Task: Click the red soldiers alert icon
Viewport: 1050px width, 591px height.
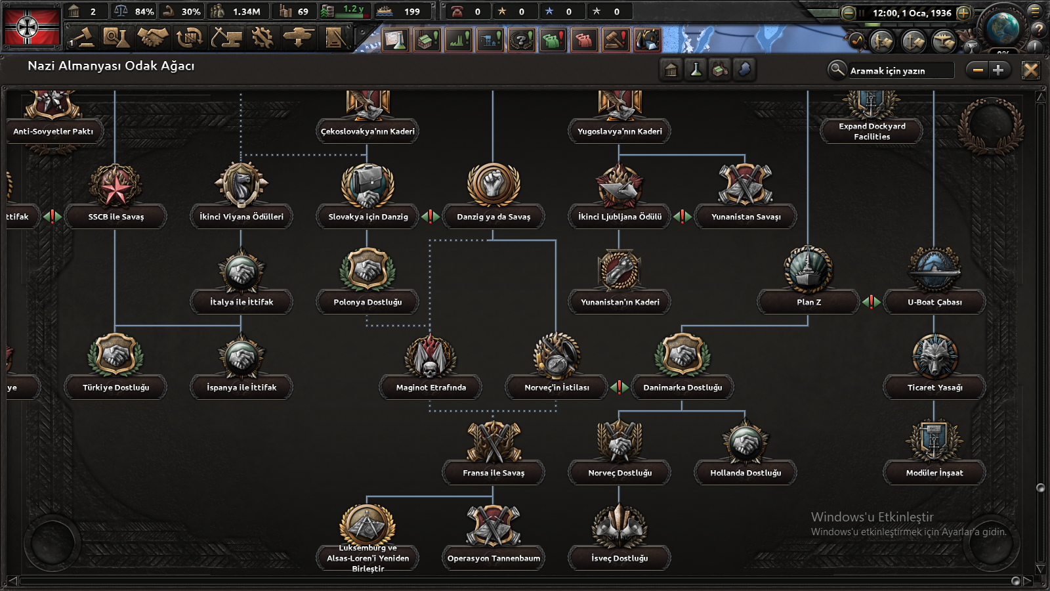Action: [x=584, y=40]
